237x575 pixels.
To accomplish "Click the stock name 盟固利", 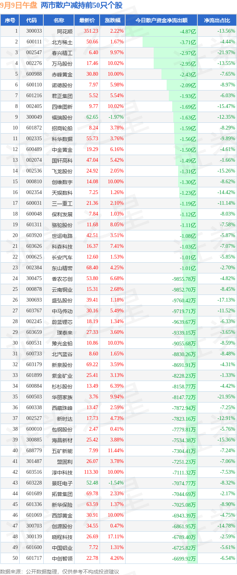I will [65, 461].
